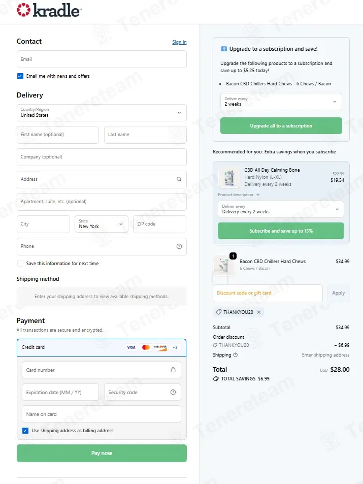
Task: Click the Bacon CBD Chillers product thumbnail
Action: coord(223,265)
